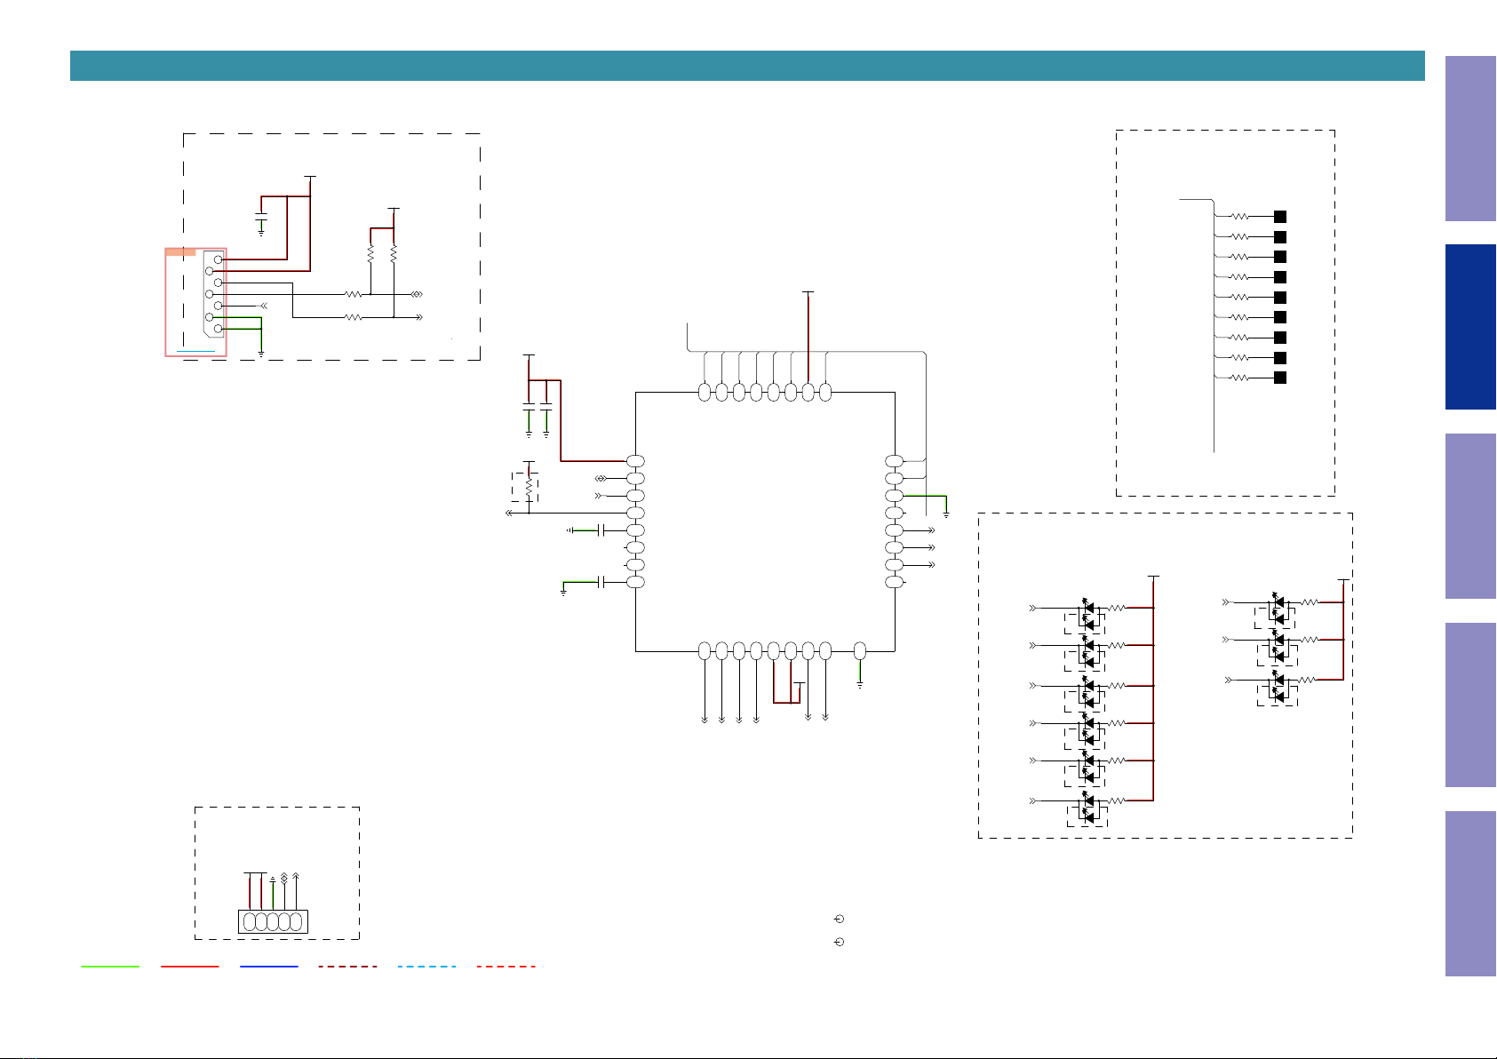Viewport: 1497px width, 1059px height.
Task: Click the solid green legend line
Action: pos(110,967)
